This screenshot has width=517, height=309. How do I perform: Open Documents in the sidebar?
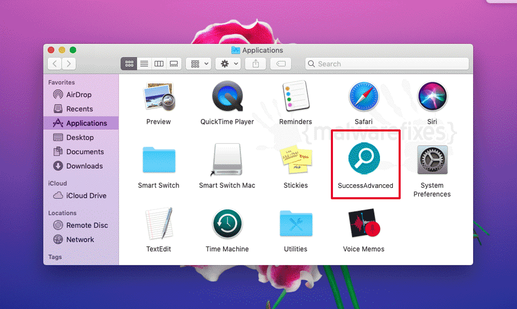81,152
